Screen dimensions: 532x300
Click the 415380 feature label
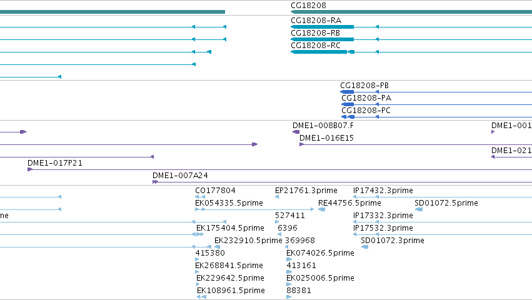point(210,254)
